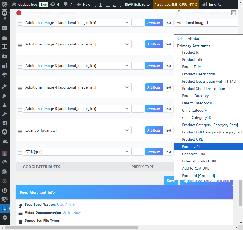Image resolution: width=243 pixels, height=230 pixels.
Task: Open the Additional Image 4 attribute dropdown
Action: pos(77,87)
